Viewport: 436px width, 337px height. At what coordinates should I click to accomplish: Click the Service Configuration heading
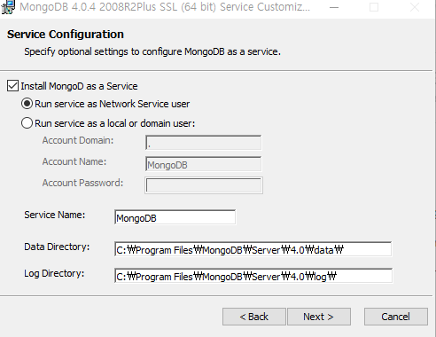[x=66, y=35]
